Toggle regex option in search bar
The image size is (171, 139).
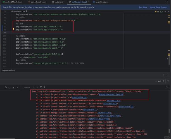[x=17, y=88]
